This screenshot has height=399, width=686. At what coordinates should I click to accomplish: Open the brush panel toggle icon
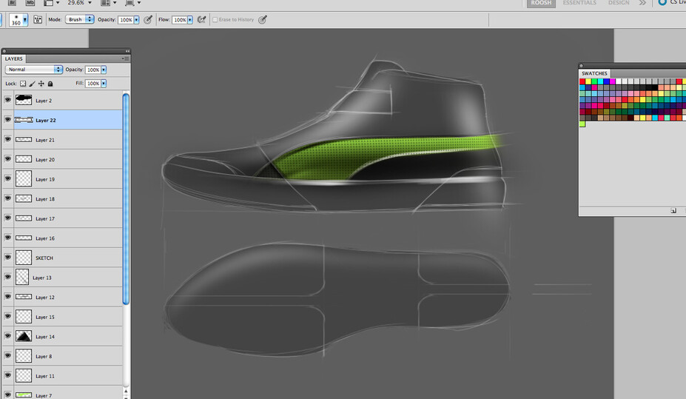click(38, 20)
